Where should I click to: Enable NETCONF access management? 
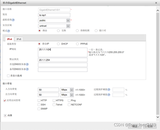pyautogui.click(x=69, y=105)
